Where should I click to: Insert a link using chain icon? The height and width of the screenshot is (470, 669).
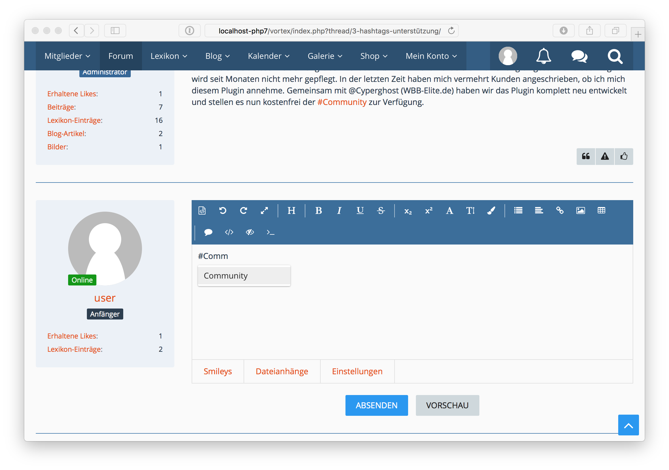pyautogui.click(x=560, y=210)
